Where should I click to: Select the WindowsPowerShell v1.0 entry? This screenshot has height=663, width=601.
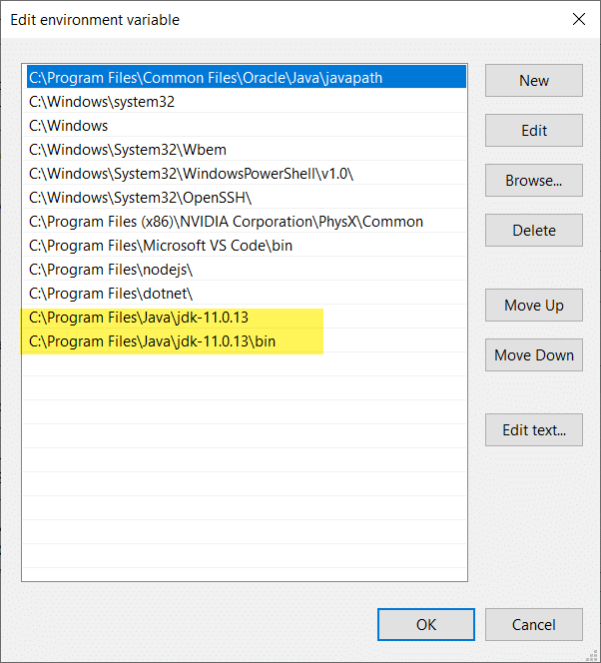click(247, 174)
